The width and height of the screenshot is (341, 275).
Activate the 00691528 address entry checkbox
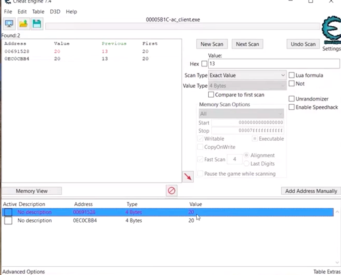click(x=8, y=212)
